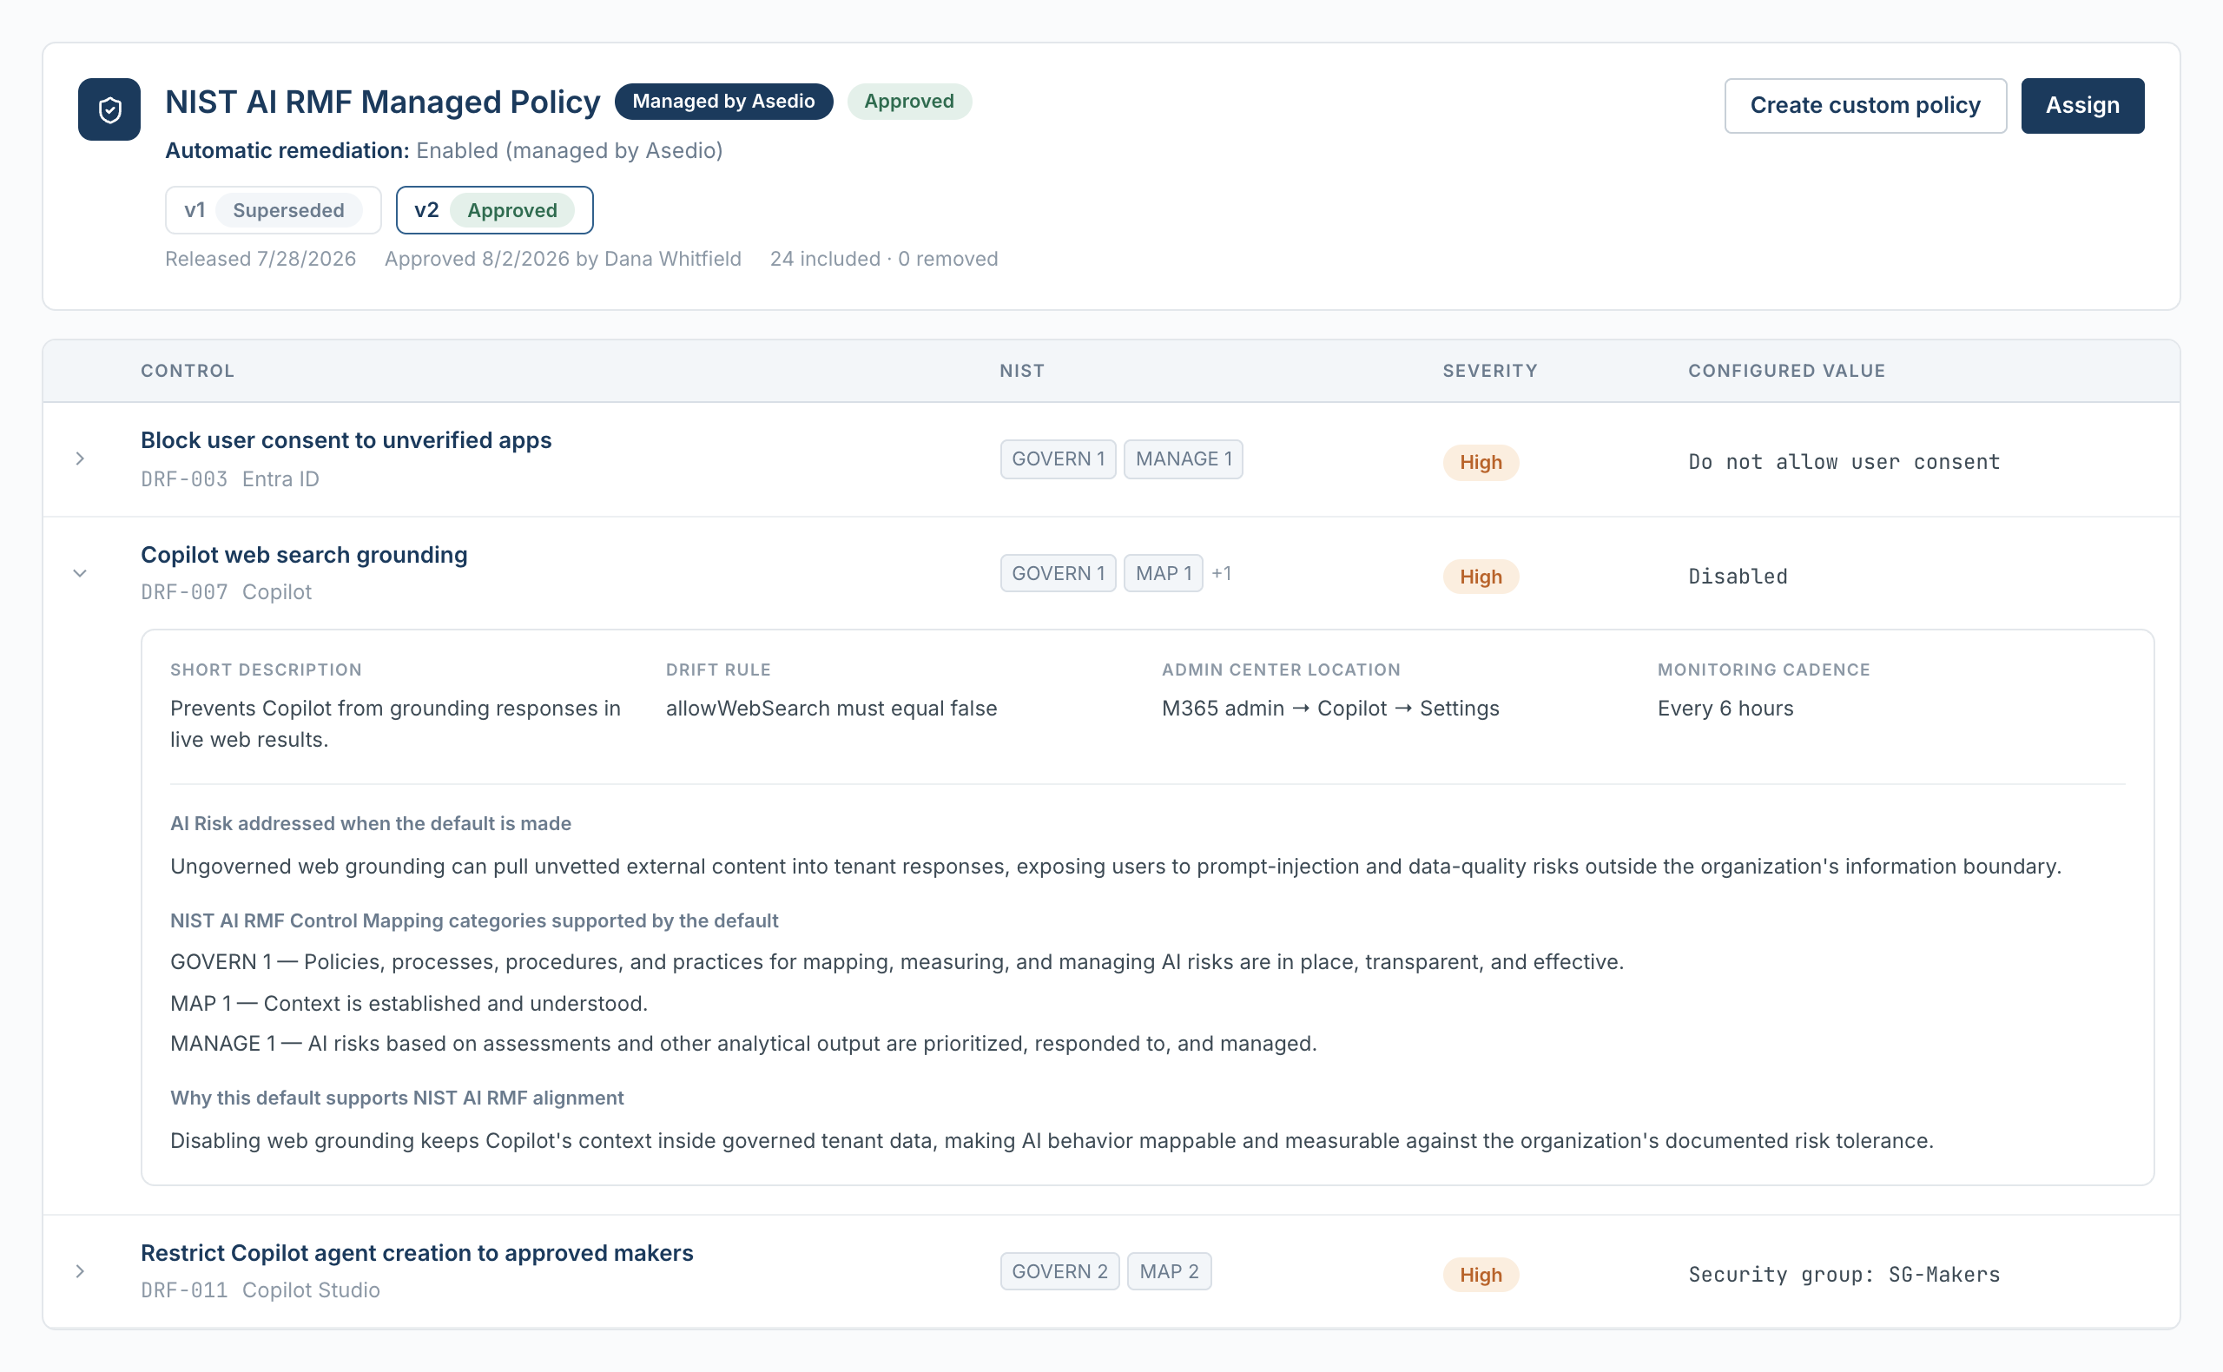
Task: Open Create custom policy
Action: [1864, 105]
